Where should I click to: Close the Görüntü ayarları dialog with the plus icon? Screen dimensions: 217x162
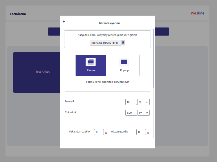tap(64, 21)
